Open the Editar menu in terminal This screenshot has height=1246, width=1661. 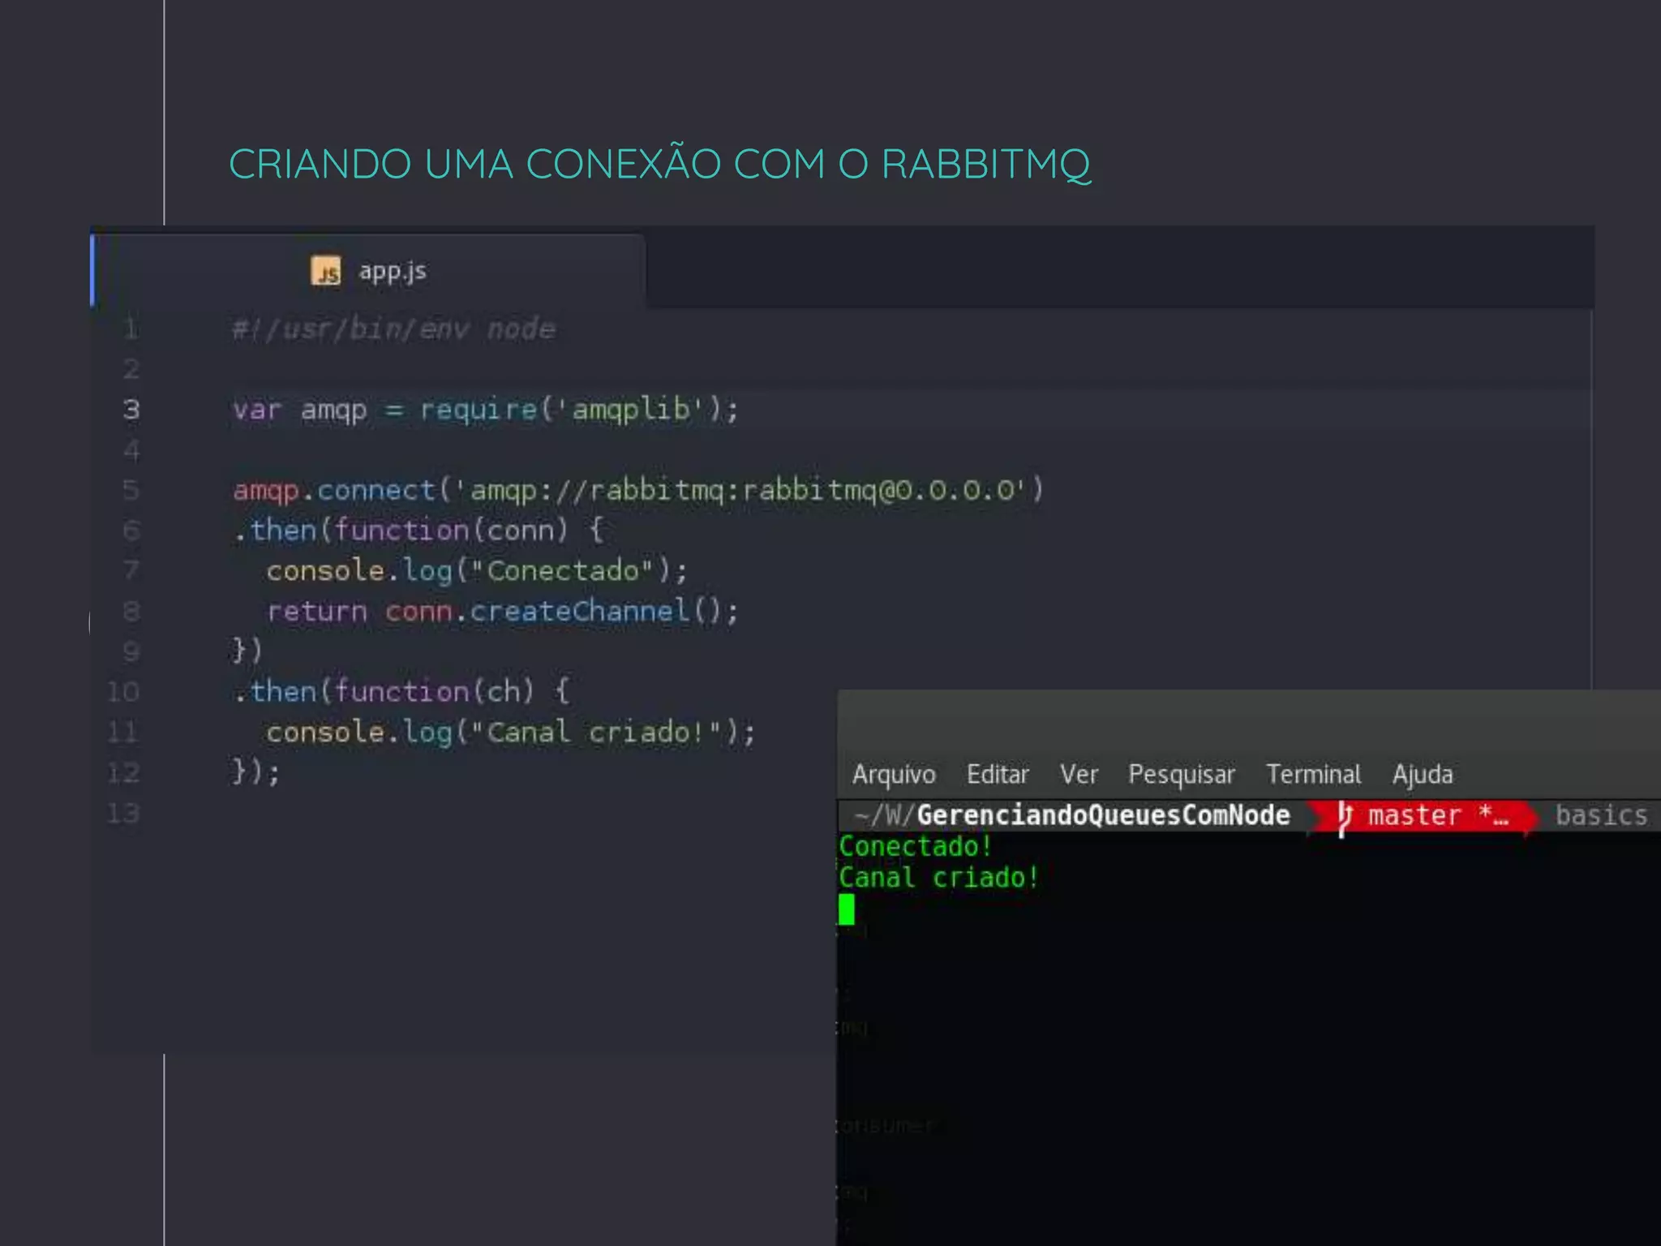coord(998,775)
